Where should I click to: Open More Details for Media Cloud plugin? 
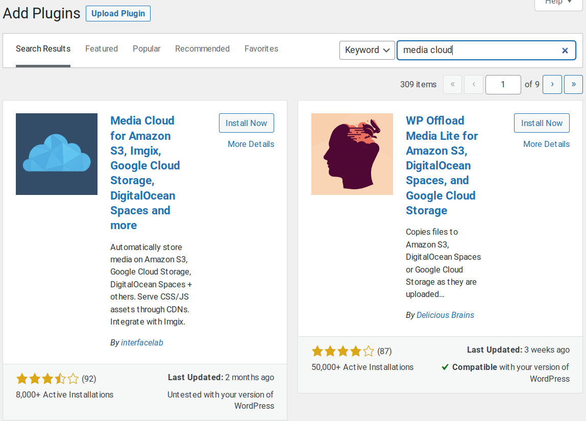tap(251, 144)
